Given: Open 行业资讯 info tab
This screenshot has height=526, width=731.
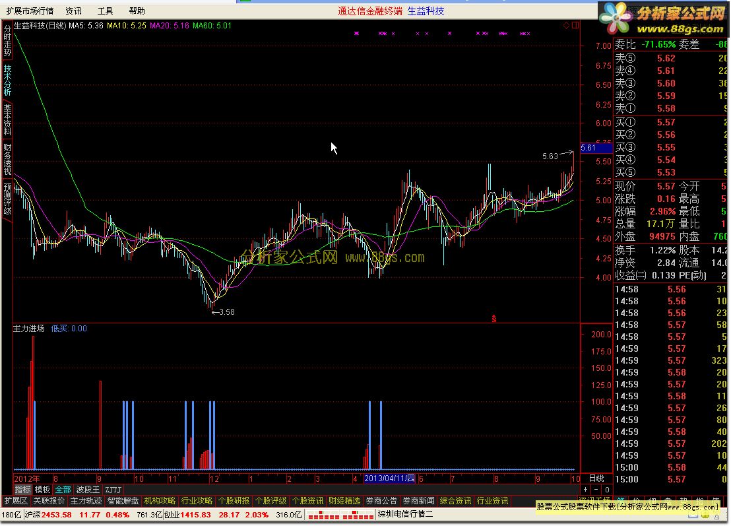Looking at the screenshot, I should [x=492, y=501].
